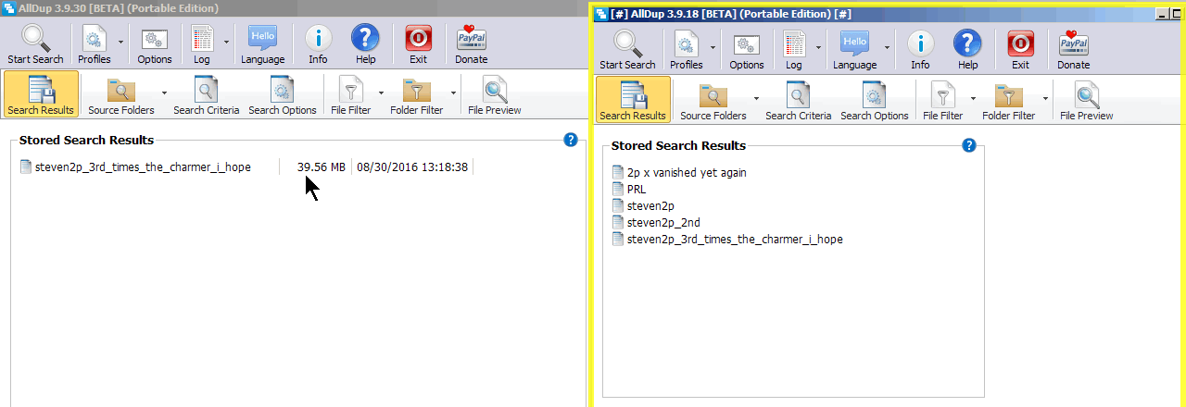Open Search Criteria tab in 3.9.30 window

(x=206, y=97)
